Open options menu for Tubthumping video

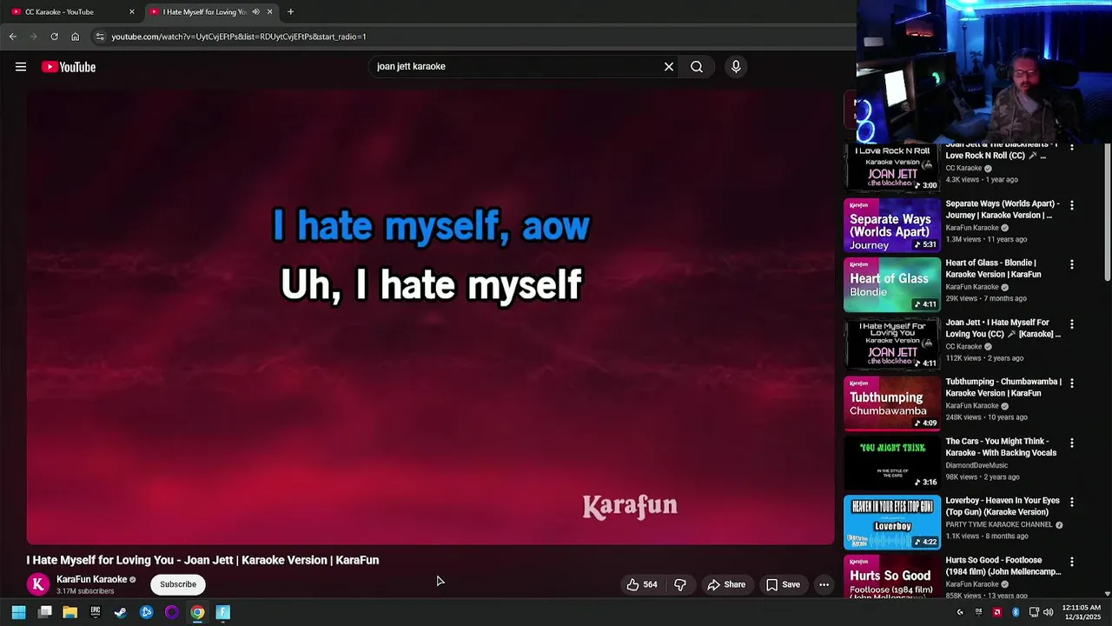pyautogui.click(x=1072, y=383)
